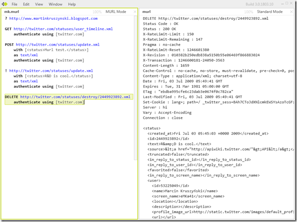Click text/xml under the '!' request
The image size is (297, 222).
(29, 81)
